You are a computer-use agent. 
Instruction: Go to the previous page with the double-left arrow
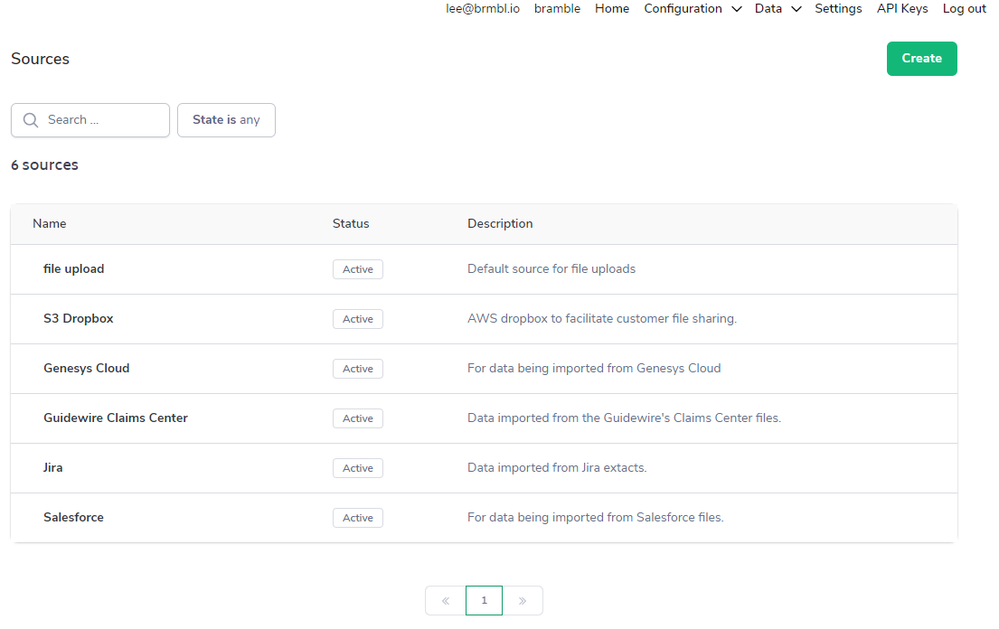click(445, 601)
